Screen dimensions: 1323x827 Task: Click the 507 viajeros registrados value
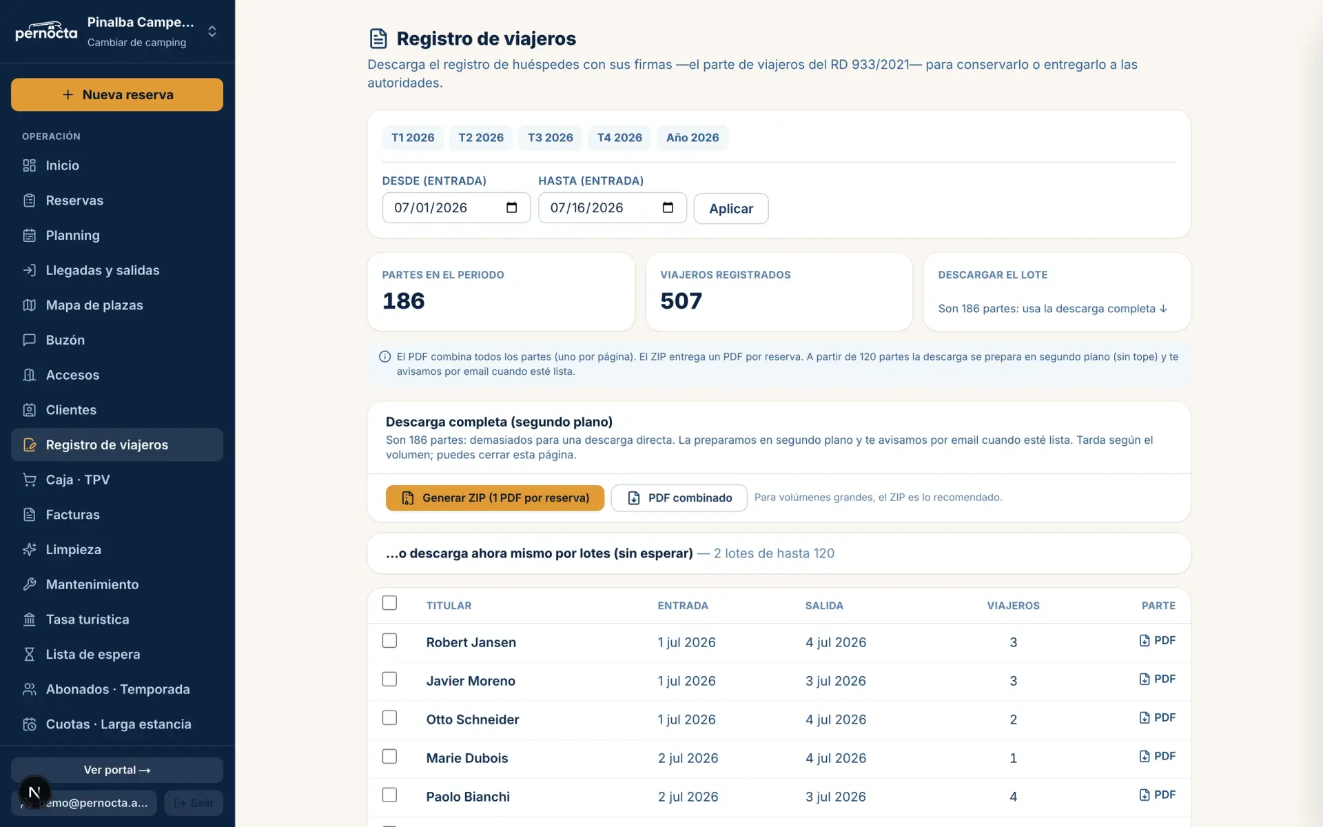681,301
